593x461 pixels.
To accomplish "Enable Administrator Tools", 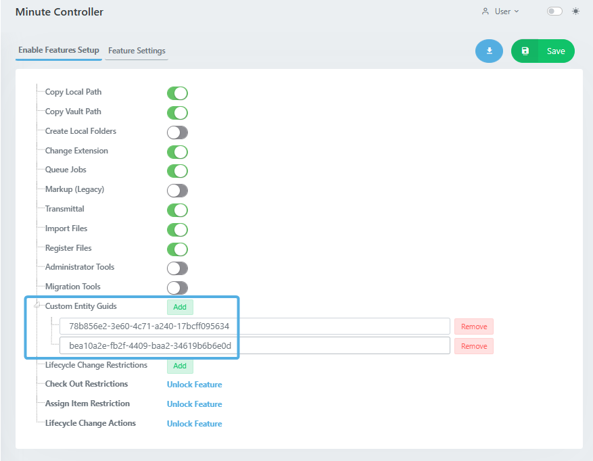I will 177,268.
